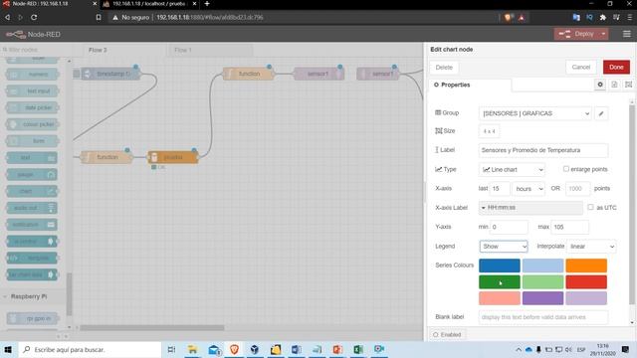
Task: Select the text node in the palette
Action: 32,158
